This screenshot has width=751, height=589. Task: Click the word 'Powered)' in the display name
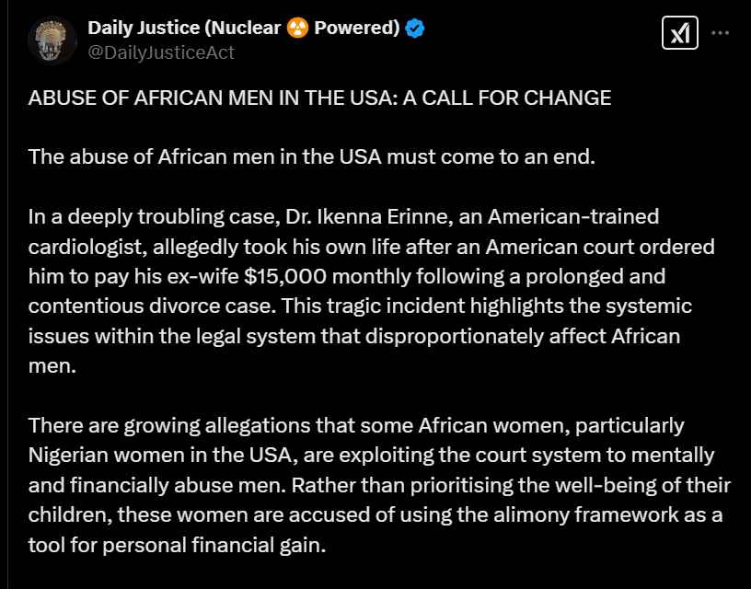click(357, 29)
